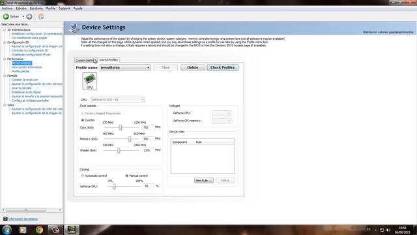Collapse the Video tree node
The height and width of the screenshot is (235, 417).
[x=5, y=105]
